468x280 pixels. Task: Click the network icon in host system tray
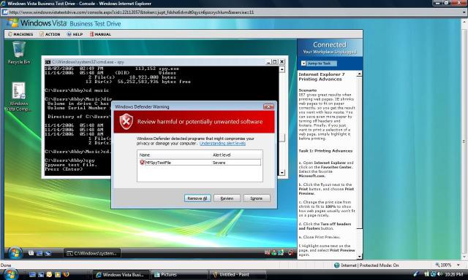433,273
